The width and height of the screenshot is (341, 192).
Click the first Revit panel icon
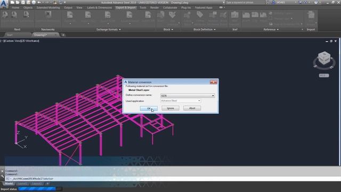(5, 14)
